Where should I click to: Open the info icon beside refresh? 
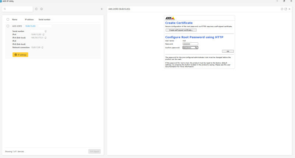pos(41,9)
